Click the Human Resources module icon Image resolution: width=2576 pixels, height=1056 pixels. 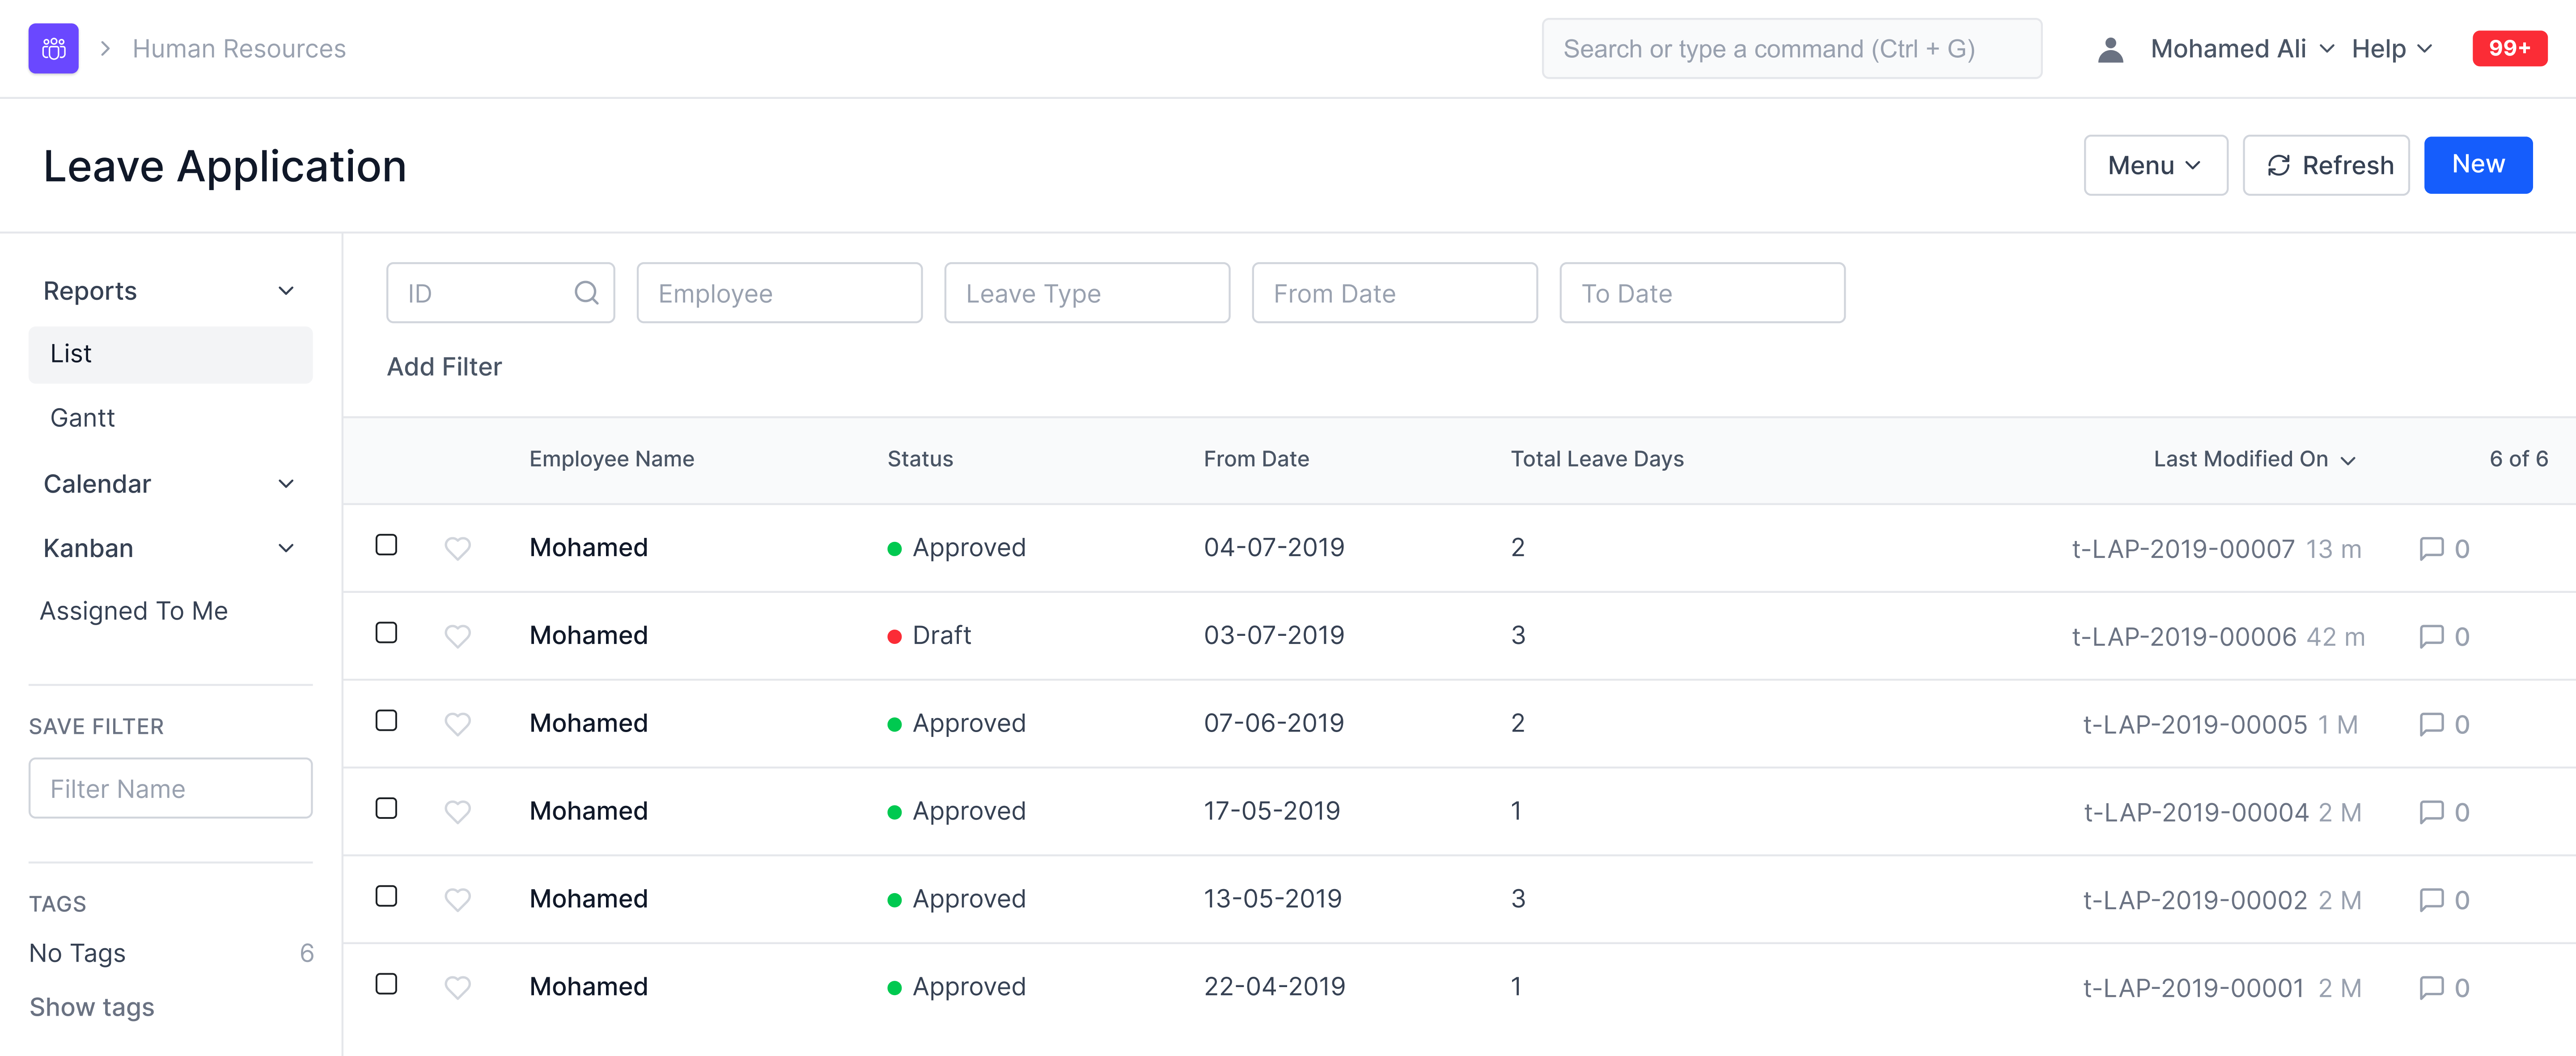[x=53, y=48]
